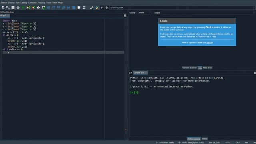Click the 'import math' code line
256x144 pixels.
[x=10, y=21]
